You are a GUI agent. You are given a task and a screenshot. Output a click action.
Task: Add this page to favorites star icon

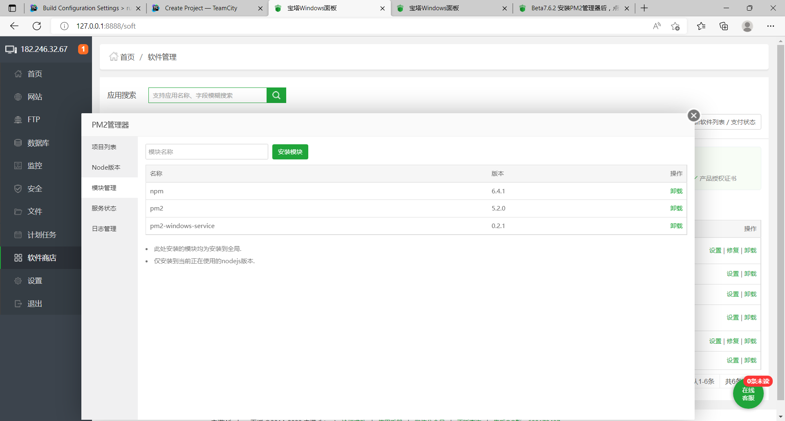[x=675, y=26]
